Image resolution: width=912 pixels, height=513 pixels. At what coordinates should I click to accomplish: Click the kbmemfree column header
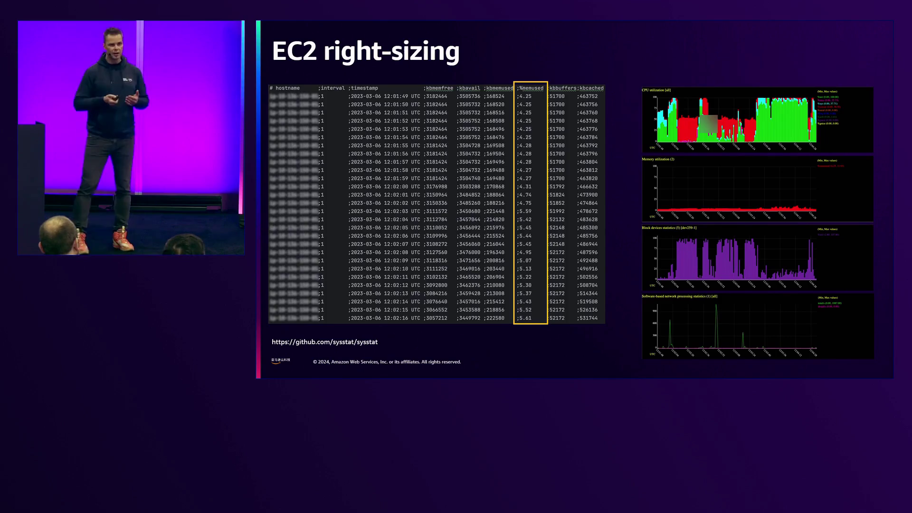(439, 88)
